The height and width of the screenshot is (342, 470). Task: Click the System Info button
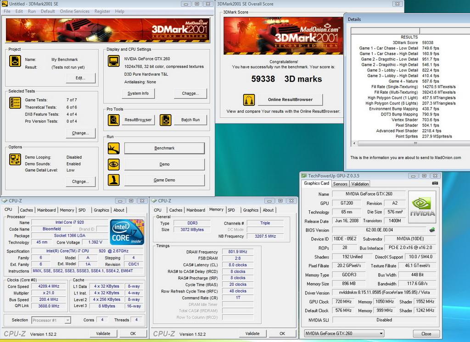point(138,94)
